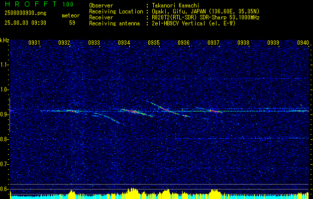Click the 0933 time marker
This screenshot has height=199, width=313.
pos(94,42)
